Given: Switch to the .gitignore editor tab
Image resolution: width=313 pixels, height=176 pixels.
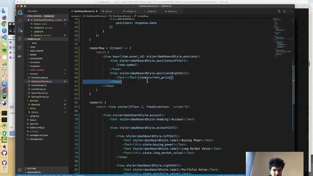Looking at the screenshot, I should coord(152,11).
